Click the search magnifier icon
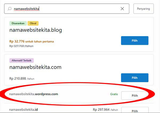The height and width of the screenshot is (113, 160). (10, 9)
